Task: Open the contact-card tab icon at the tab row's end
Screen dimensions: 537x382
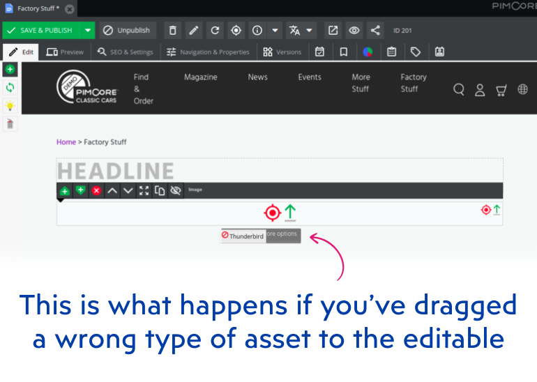Action: click(x=439, y=52)
